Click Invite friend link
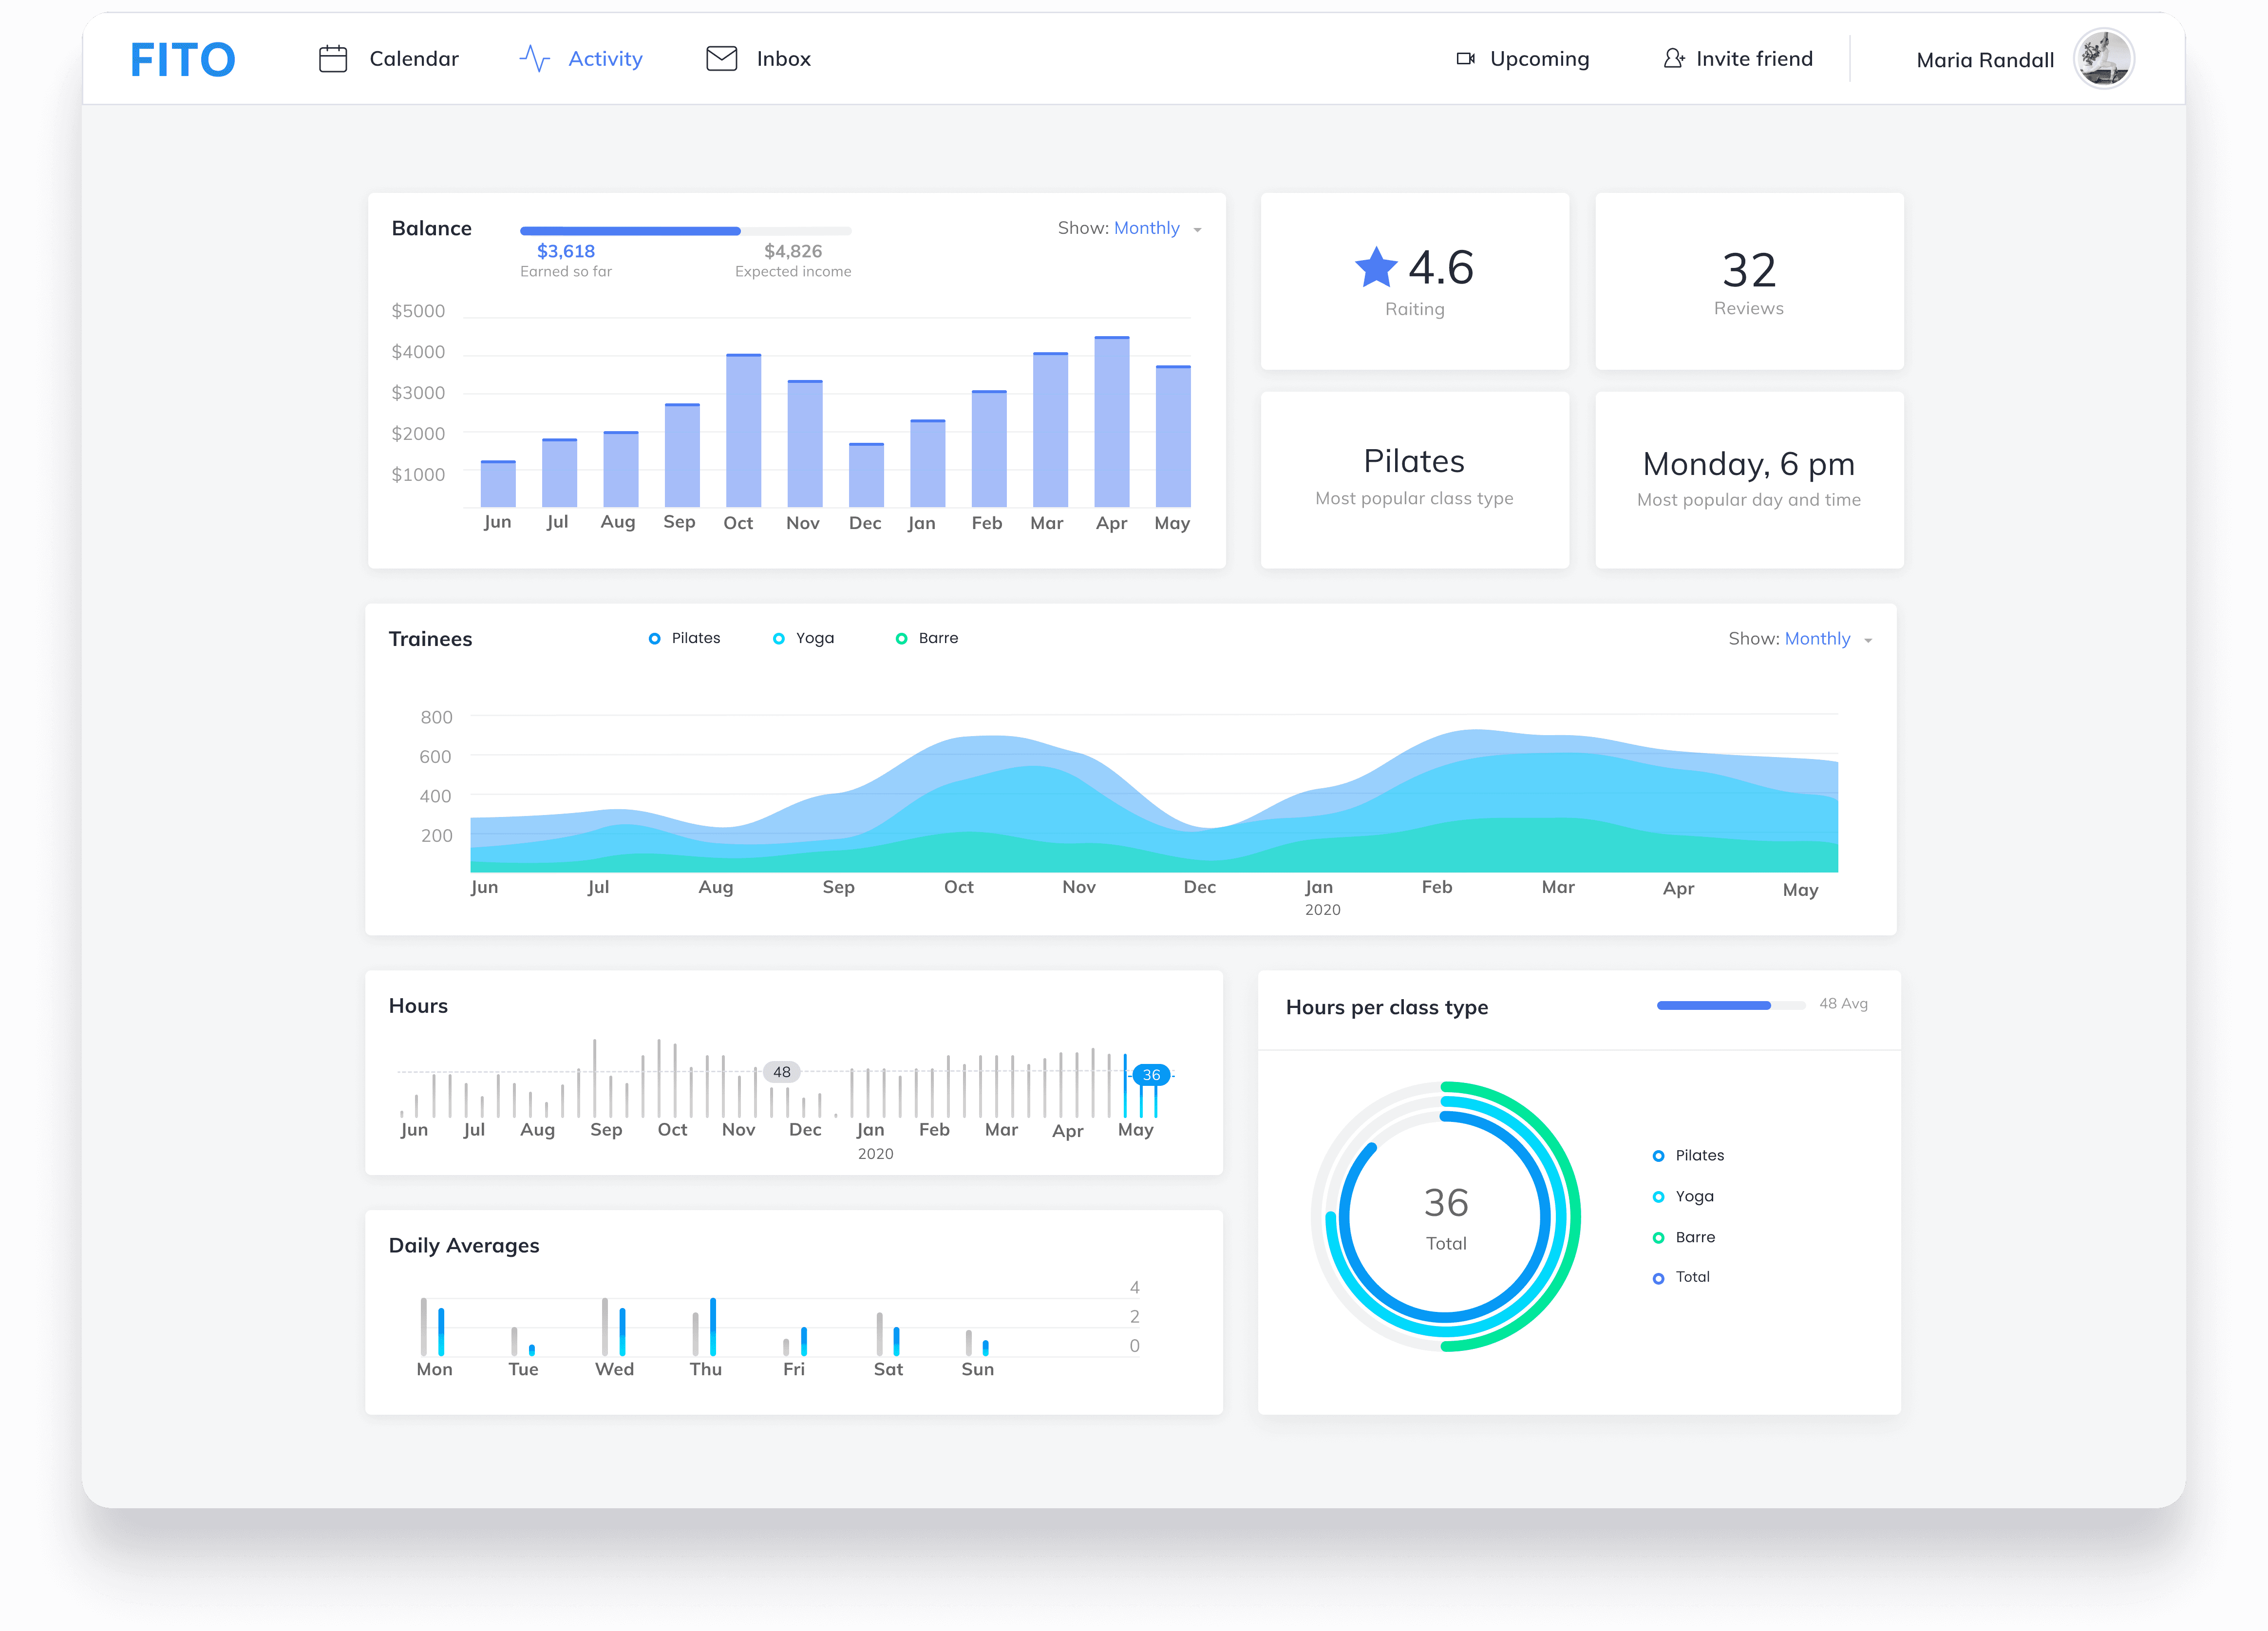This screenshot has width=2268, height=1631. tap(1738, 59)
